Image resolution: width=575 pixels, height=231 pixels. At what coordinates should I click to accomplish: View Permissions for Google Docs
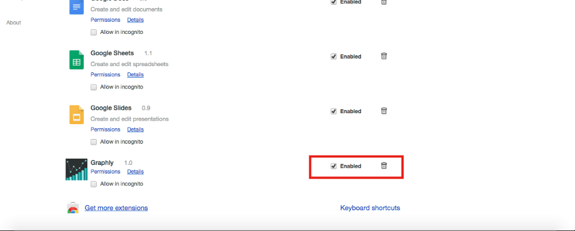[105, 20]
